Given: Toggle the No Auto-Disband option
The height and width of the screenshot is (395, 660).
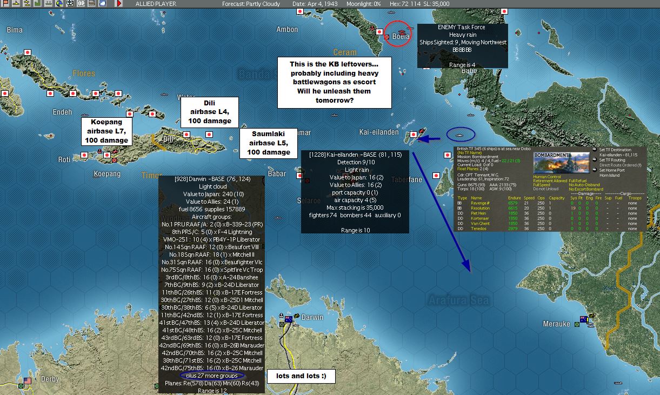Looking at the screenshot, I should 584,185.
